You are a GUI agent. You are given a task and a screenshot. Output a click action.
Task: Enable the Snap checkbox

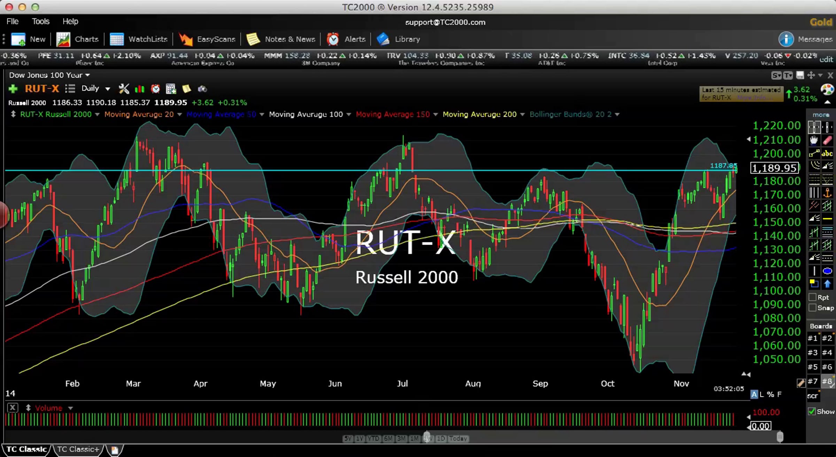click(x=812, y=308)
